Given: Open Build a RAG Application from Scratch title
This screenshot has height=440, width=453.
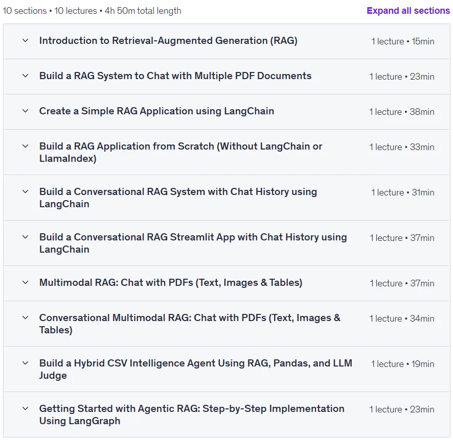Looking at the screenshot, I should [180, 152].
